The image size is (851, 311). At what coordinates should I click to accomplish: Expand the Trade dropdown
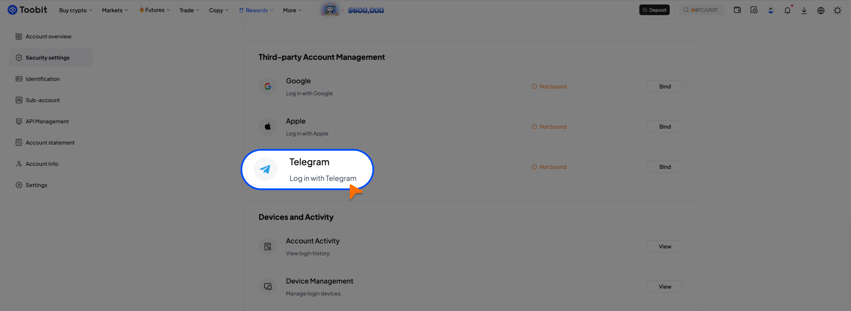(x=189, y=10)
